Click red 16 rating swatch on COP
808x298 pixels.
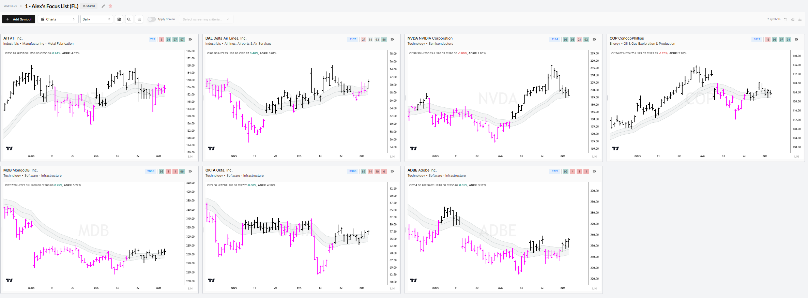767,40
